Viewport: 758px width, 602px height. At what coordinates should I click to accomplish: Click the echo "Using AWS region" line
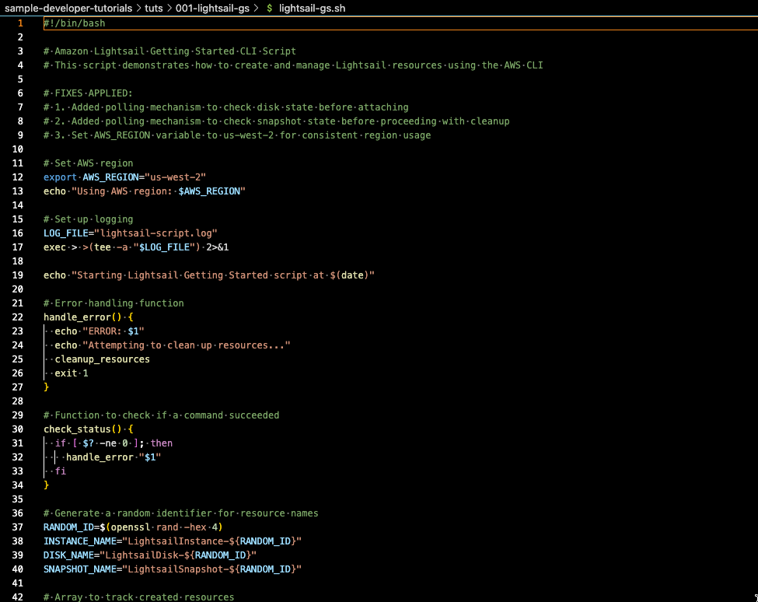click(145, 191)
